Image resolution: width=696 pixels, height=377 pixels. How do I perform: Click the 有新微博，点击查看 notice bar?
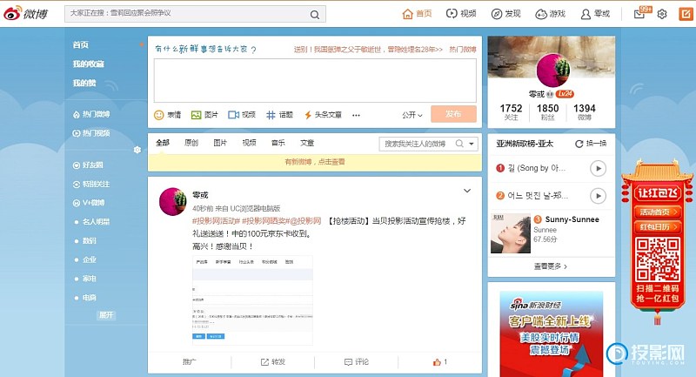314,162
